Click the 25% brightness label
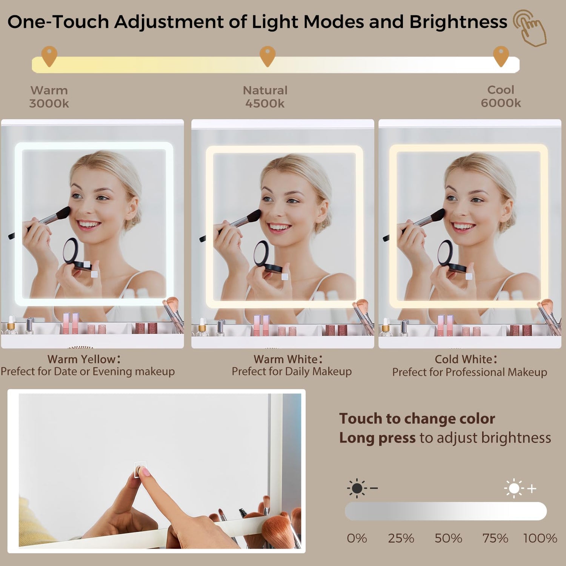Viewport: 566px width, 566px height. (x=401, y=538)
